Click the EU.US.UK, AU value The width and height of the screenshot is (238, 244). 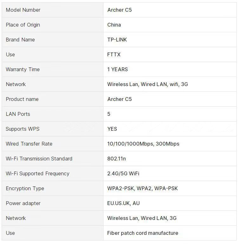click(x=123, y=203)
